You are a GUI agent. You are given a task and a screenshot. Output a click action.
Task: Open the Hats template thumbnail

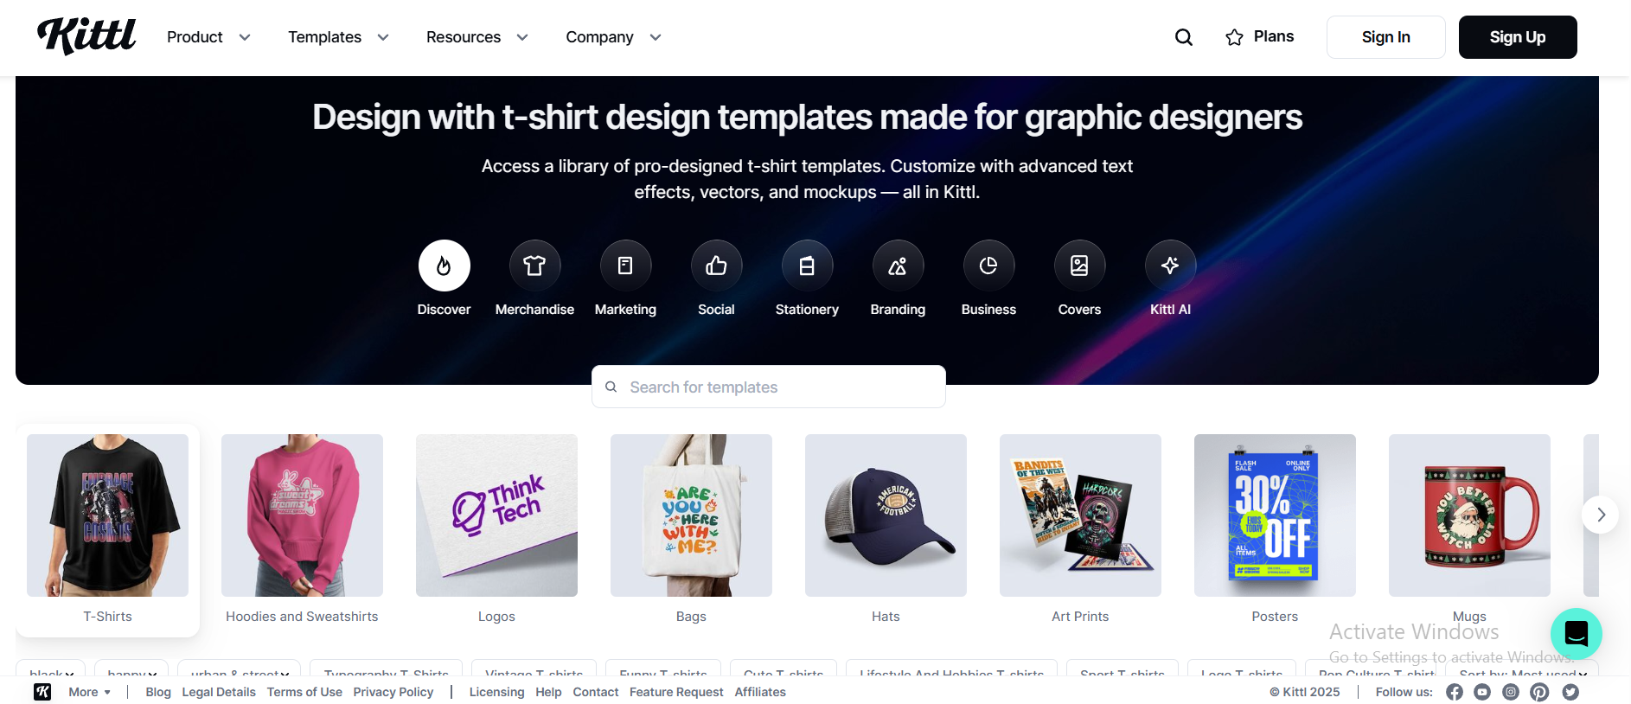(886, 515)
